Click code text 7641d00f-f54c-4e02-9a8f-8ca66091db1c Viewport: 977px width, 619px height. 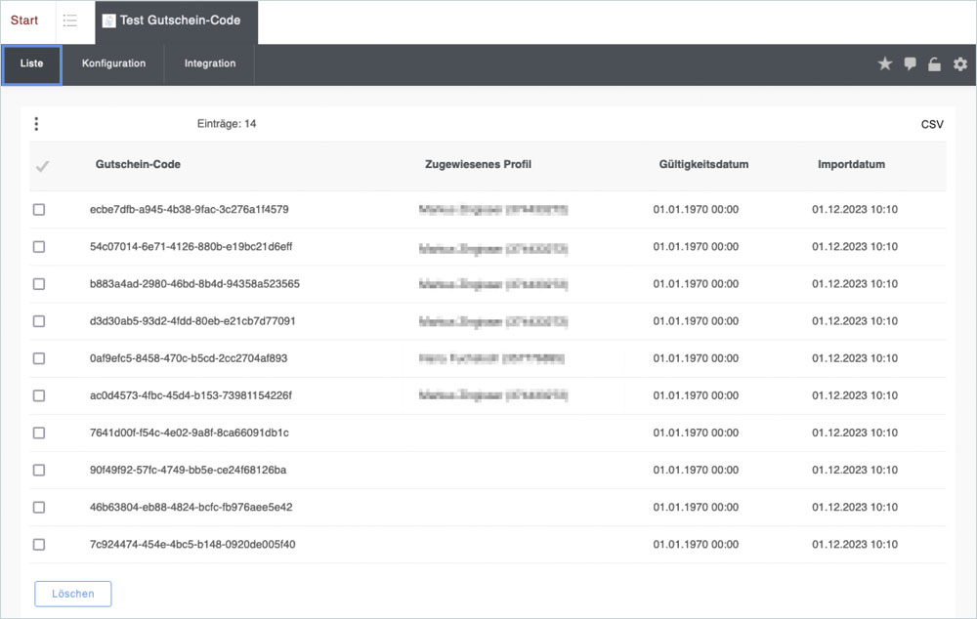click(190, 433)
